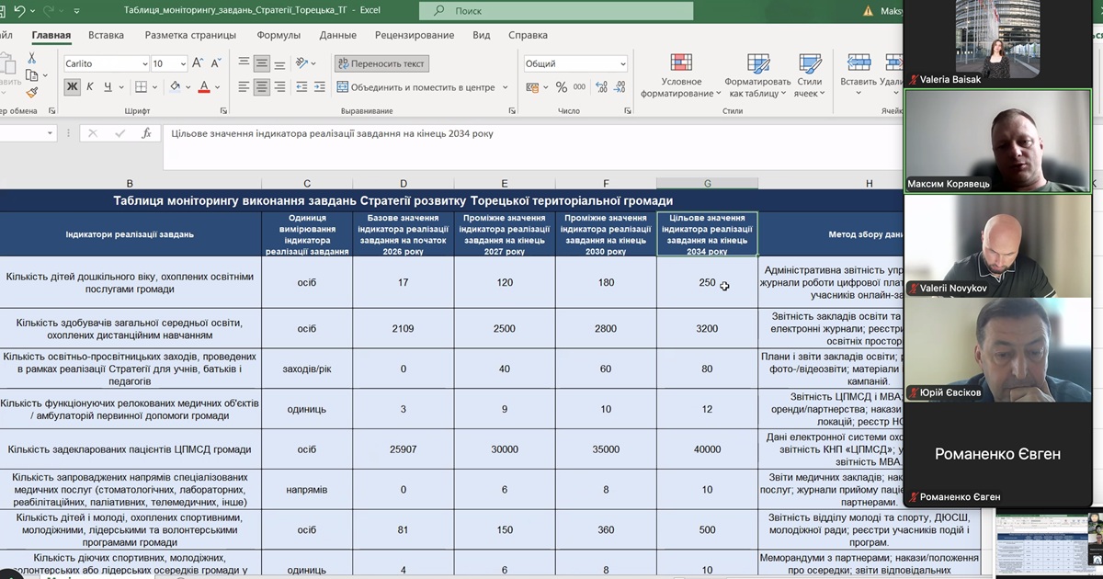Viewport: 1103px width, 579px height.
Task: Activate the Format Painter brush
Action: click(x=31, y=92)
